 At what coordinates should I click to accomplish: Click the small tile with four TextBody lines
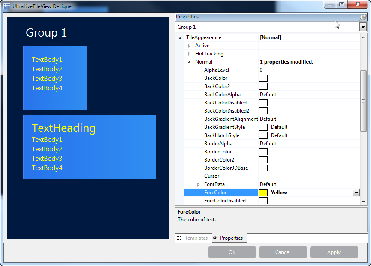tap(55, 78)
